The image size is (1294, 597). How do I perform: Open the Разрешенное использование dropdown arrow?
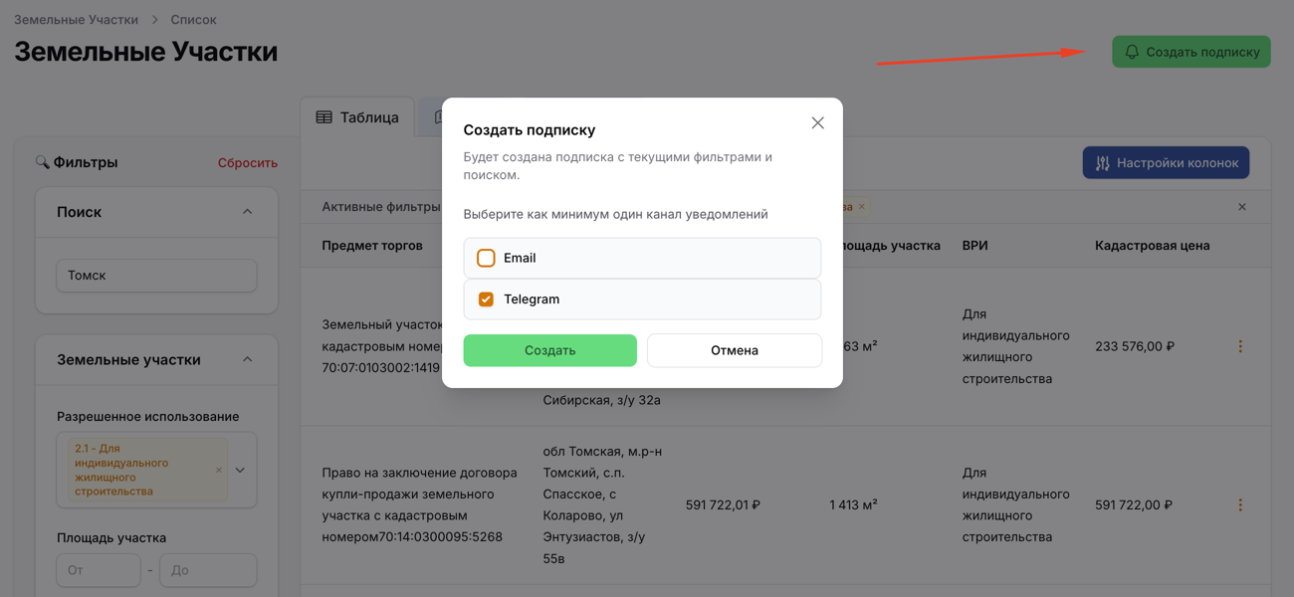pos(240,471)
